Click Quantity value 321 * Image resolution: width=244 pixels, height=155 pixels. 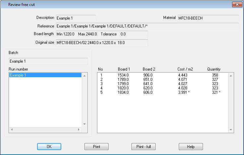[216, 92]
